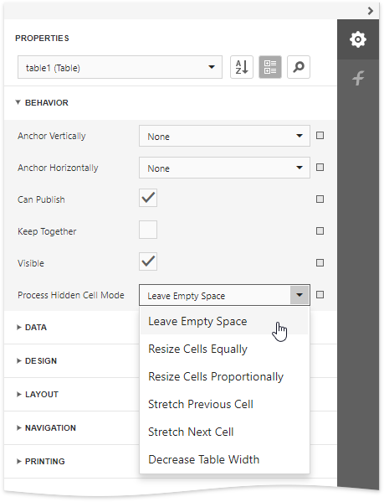384x502 pixels.
Task: Expand the PRINTING section
Action: [x=40, y=461]
